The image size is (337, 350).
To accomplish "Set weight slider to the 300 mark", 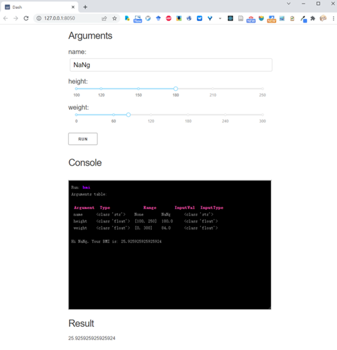I will 262,115.
